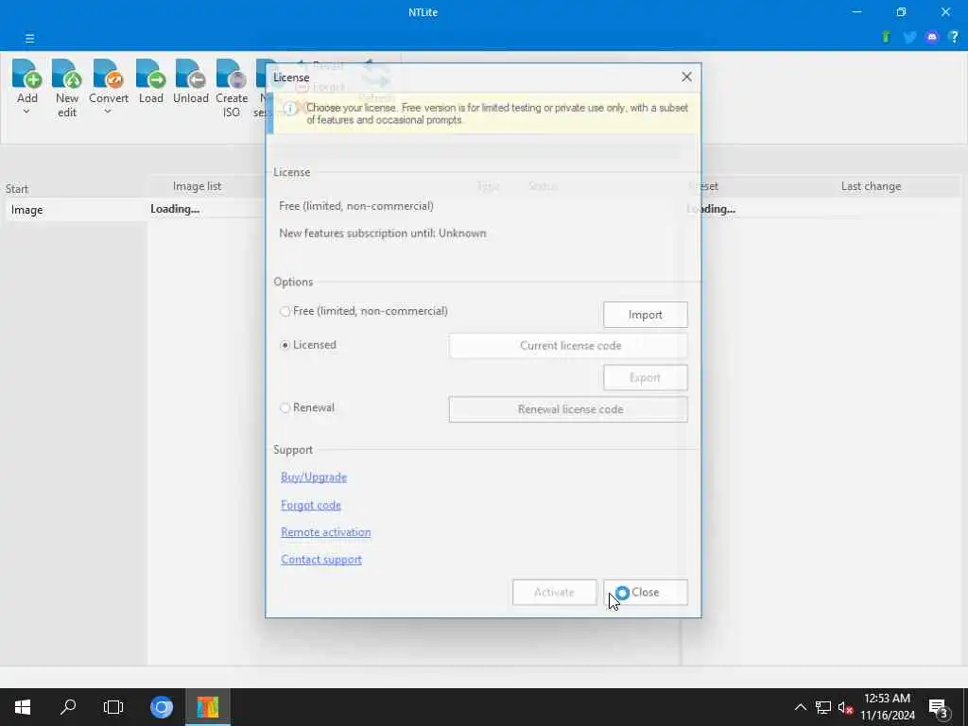Open the Forgot code link
Screen dimensions: 968x726
[310, 505]
